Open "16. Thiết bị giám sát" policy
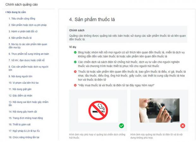Viewport: 196px width, 142px height. click(x=20, y=124)
